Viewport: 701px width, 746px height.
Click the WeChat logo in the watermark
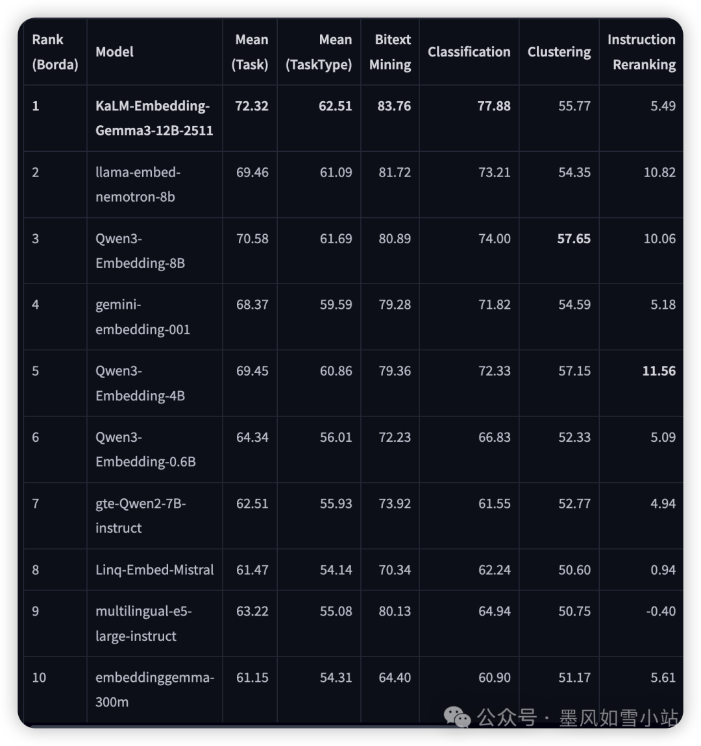[458, 717]
